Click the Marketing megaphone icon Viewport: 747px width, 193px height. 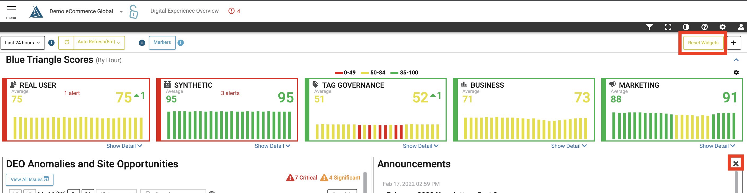(612, 85)
